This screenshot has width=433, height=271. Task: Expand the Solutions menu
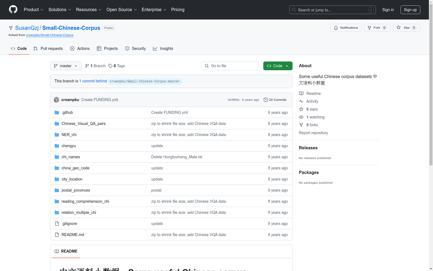click(60, 10)
